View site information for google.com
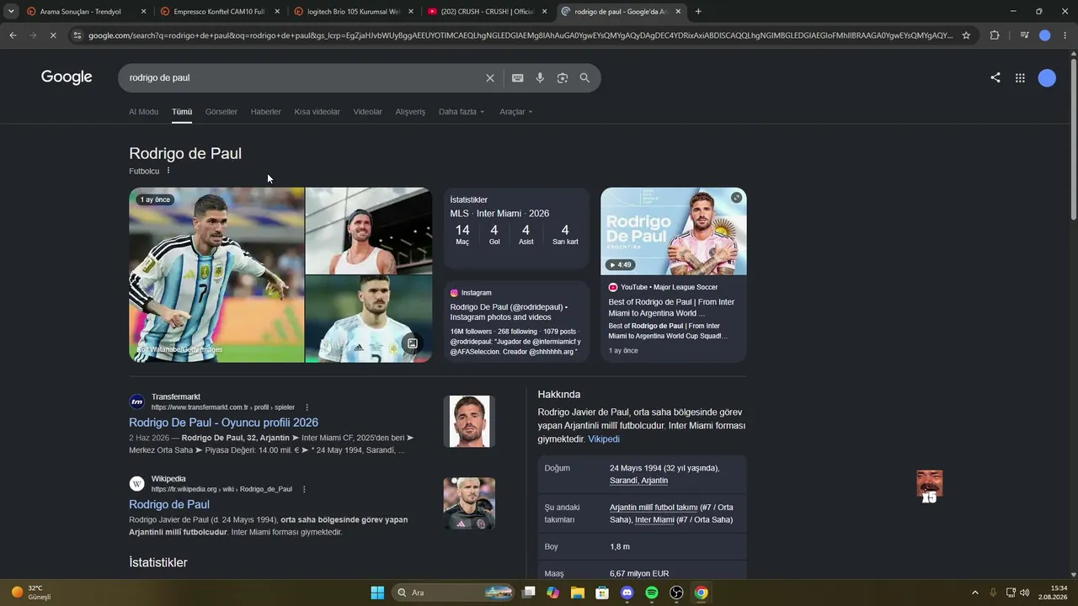1078x606 pixels. click(77, 35)
